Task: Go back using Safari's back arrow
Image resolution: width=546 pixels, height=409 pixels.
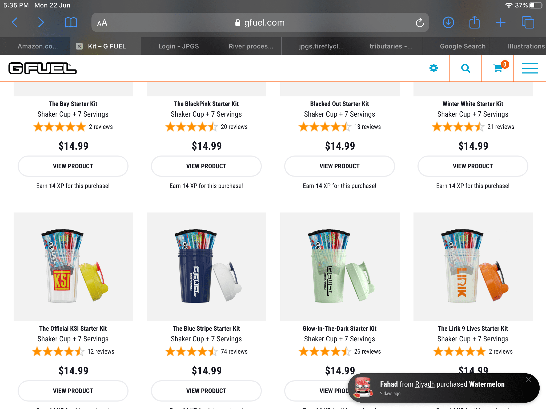Action: [15, 22]
